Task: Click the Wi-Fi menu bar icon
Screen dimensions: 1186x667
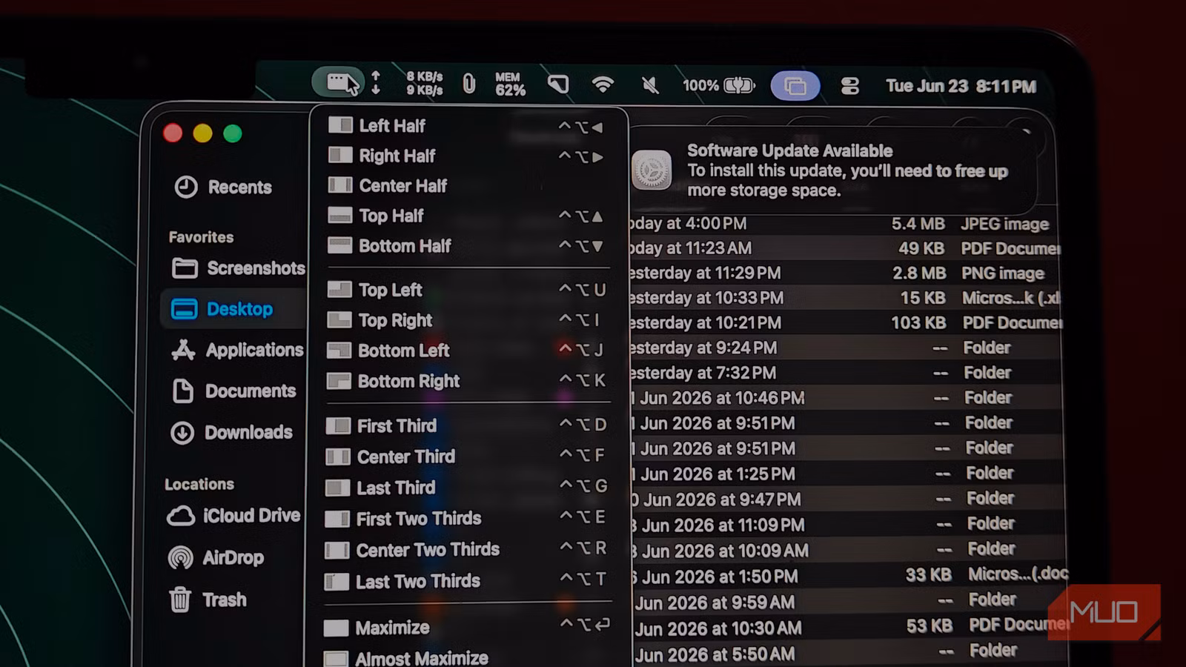Action: [603, 84]
